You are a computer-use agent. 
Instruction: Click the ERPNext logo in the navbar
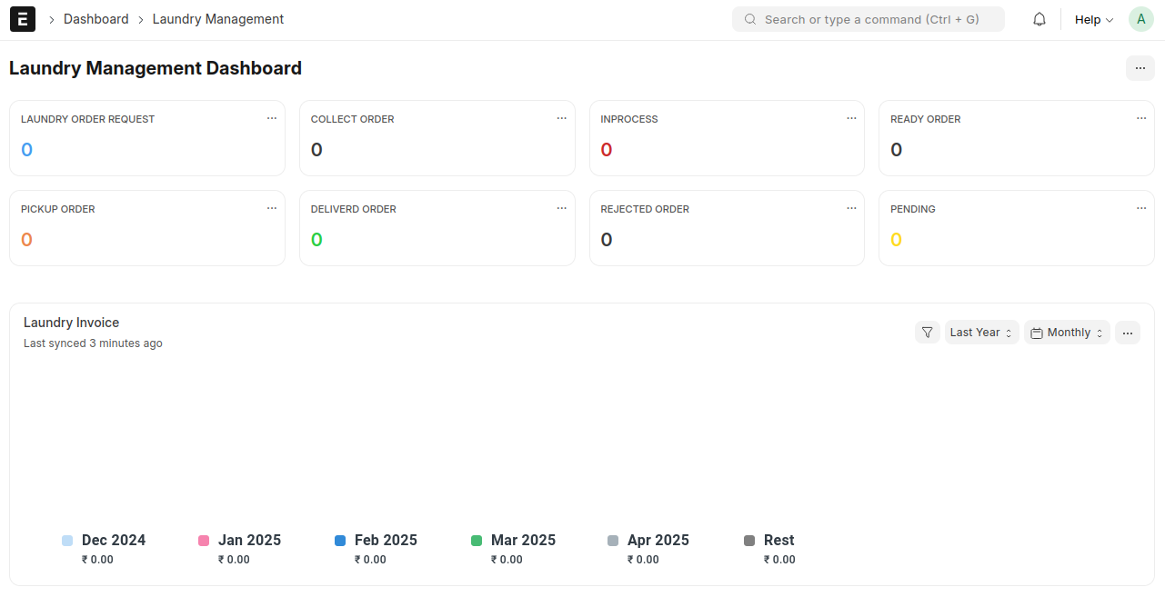22,18
